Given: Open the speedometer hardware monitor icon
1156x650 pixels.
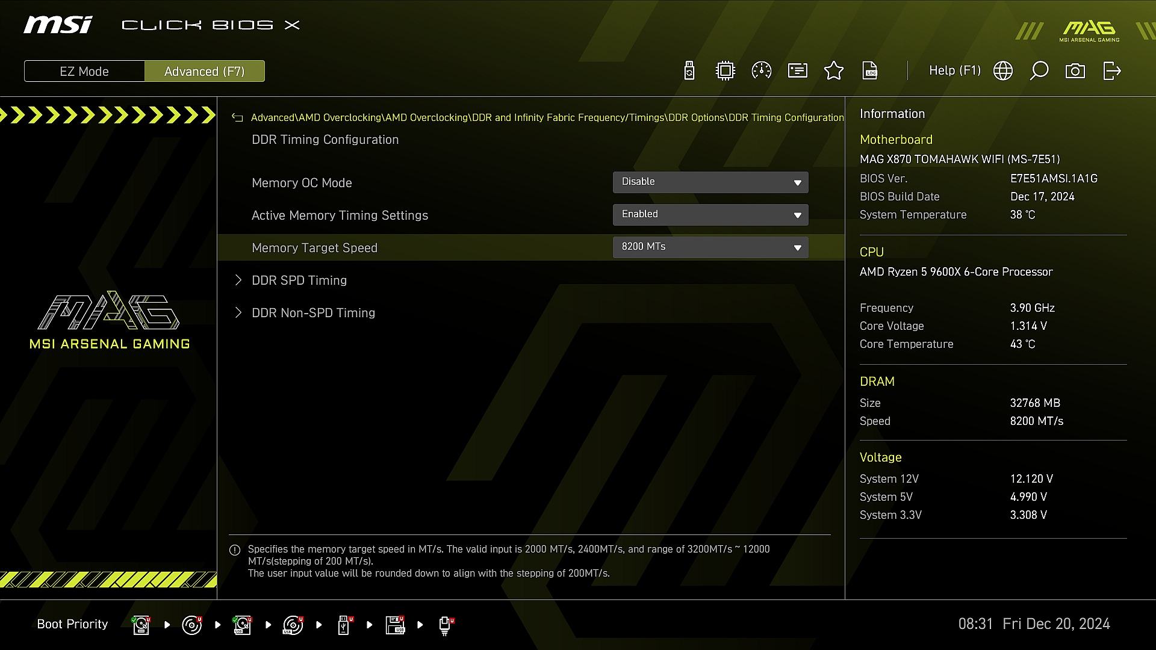Looking at the screenshot, I should click(762, 71).
